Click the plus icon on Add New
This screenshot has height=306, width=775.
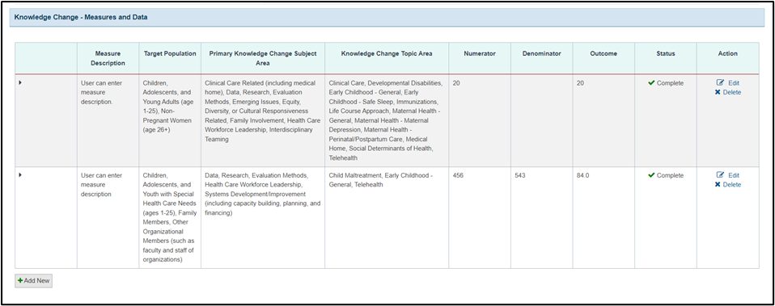pyautogui.click(x=20, y=280)
